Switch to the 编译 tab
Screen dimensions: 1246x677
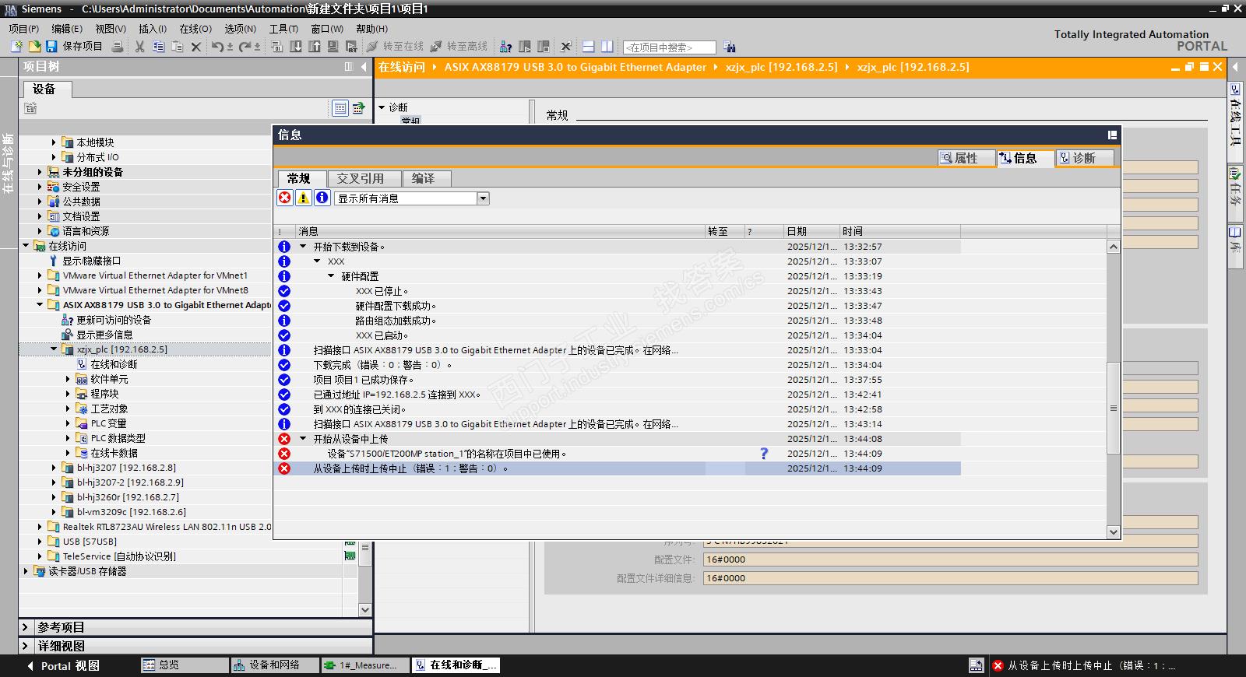pyautogui.click(x=428, y=179)
